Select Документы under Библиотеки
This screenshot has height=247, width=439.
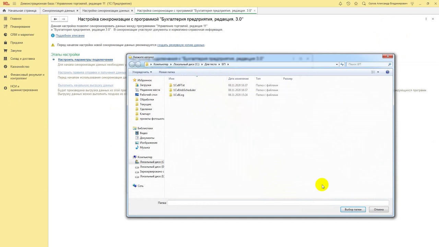(x=145, y=138)
